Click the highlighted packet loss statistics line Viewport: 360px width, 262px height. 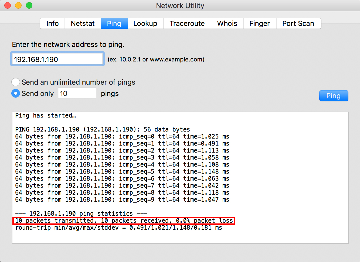(x=124, y=221)
